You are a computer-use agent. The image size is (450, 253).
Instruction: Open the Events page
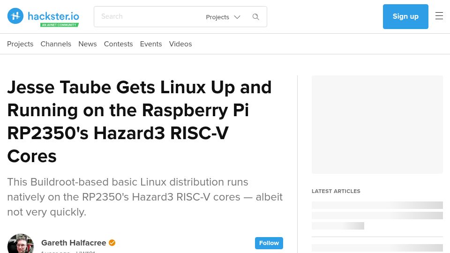tap(151, 44)
